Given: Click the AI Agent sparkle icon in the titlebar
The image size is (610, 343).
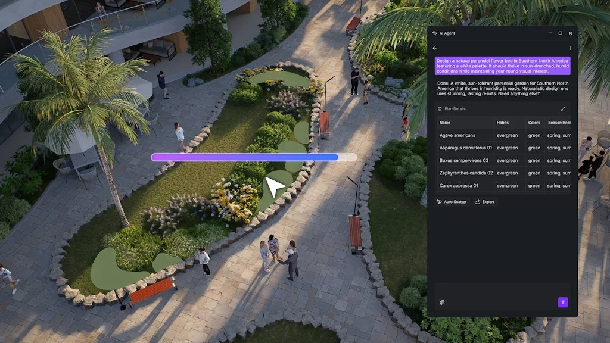Looking at the screenshot, I should coord(434,33).
